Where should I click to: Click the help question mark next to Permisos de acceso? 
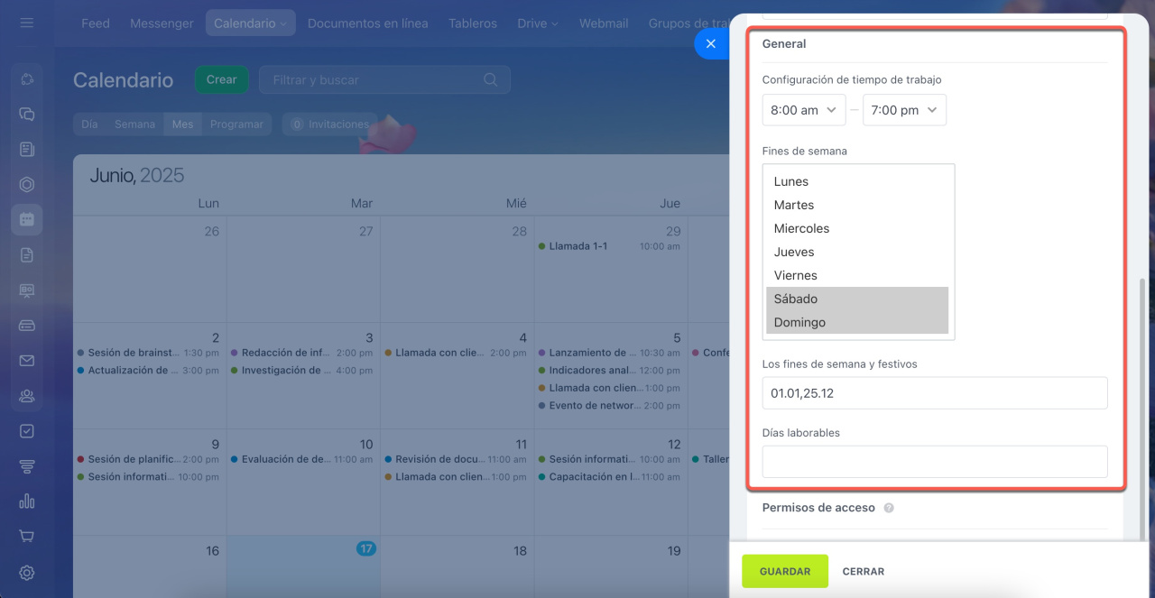pyautogui.click(x=889, y=508)
